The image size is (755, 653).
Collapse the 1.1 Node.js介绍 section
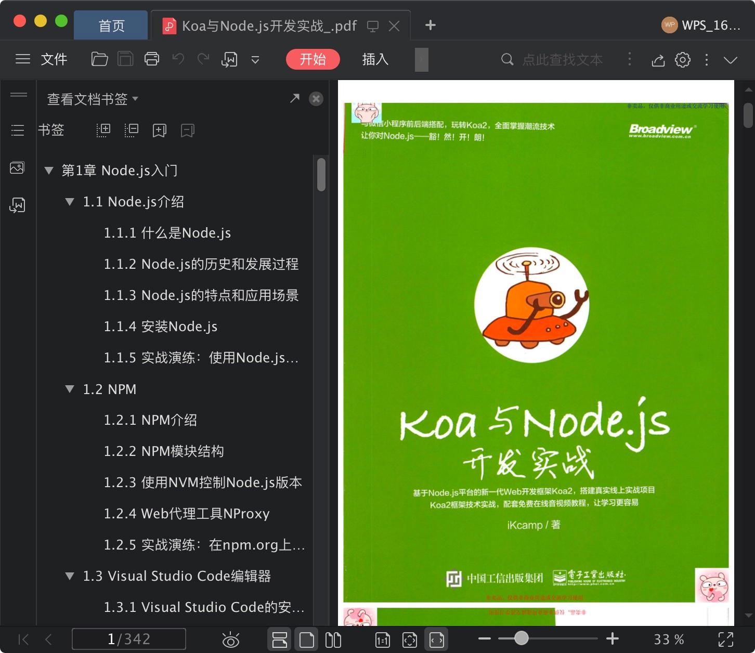(x=70, y=202)
